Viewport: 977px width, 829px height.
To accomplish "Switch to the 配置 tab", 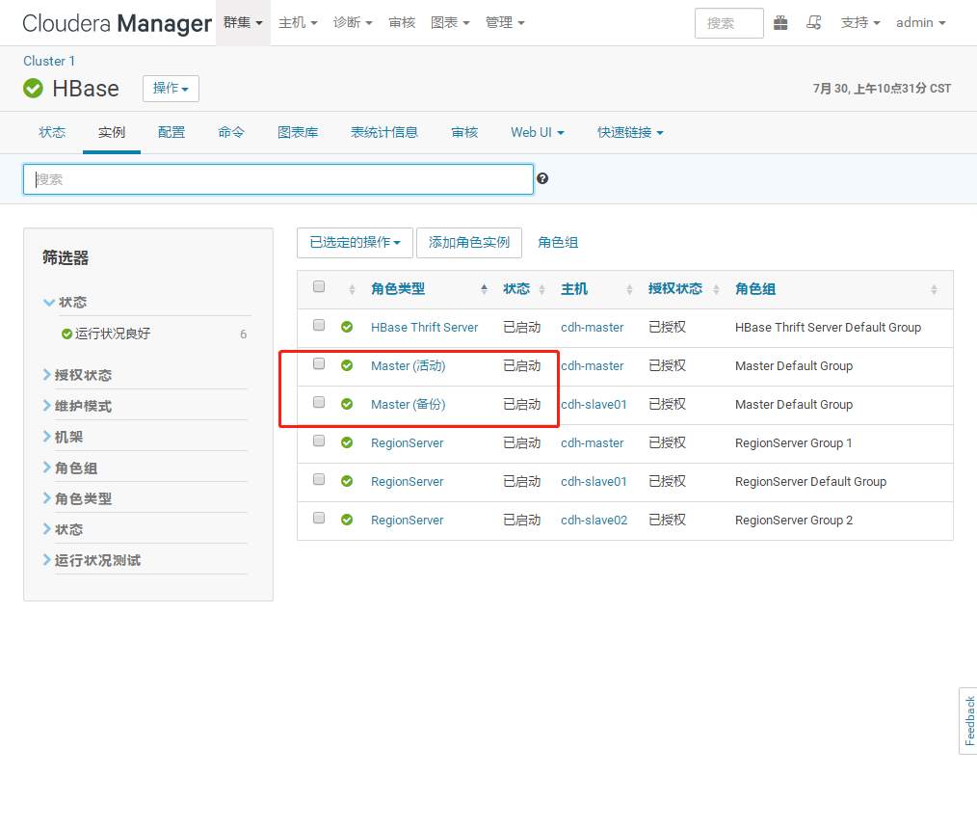I will [172, 133].
